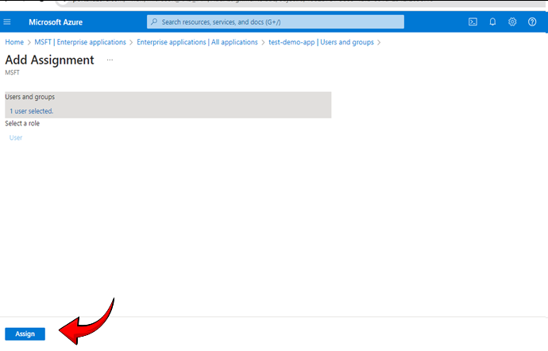Open the help question mark icon

click(x=532, y=22)
